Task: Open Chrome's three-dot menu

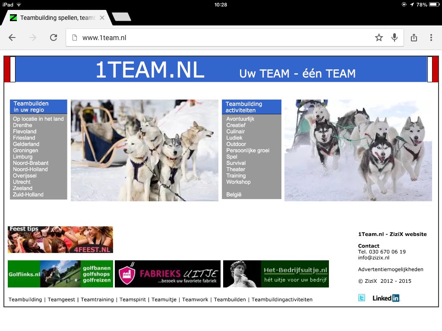Action: pyautogui.click(x=431, y=37)
